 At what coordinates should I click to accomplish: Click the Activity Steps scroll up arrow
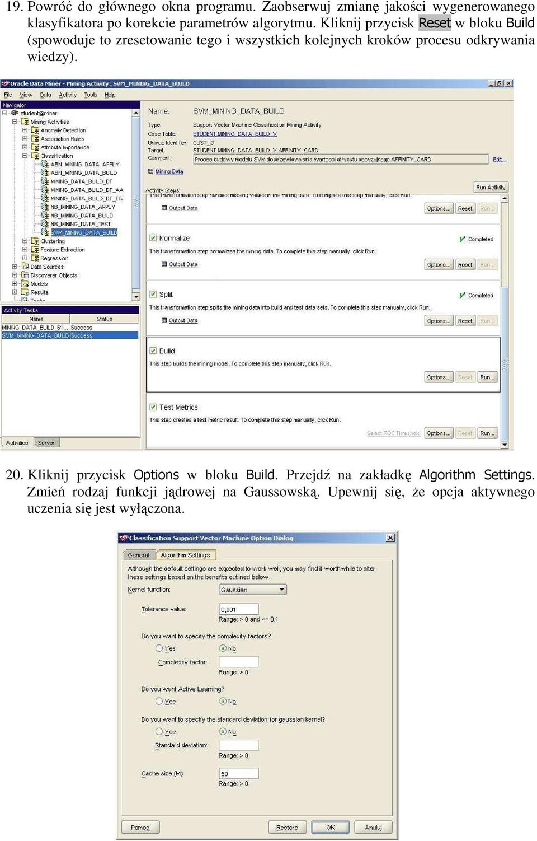[505, 199]
